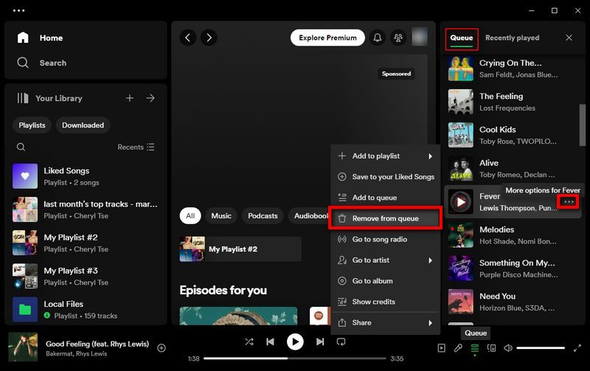Click Good Feeling album art thumbnail
The image size is (590, 371).
click(x=23, y=347)
